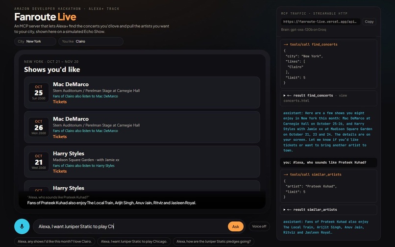This screenshot has width=395, height=247.
Task: Click the Alexa query text input
Action: (x=131, y=226)
